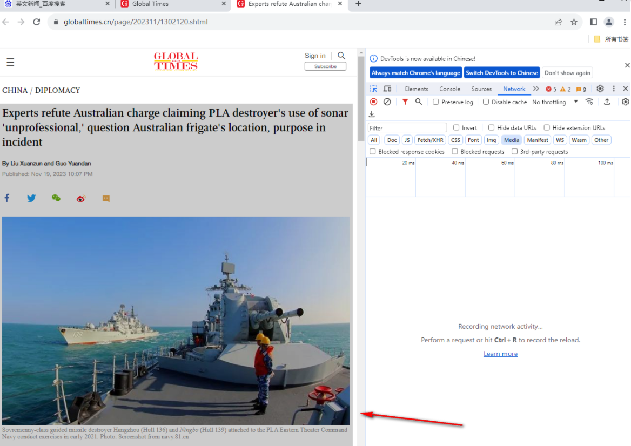Open network conditions Wi-Fi icon

pyautogui.click(x=589, y=102)
